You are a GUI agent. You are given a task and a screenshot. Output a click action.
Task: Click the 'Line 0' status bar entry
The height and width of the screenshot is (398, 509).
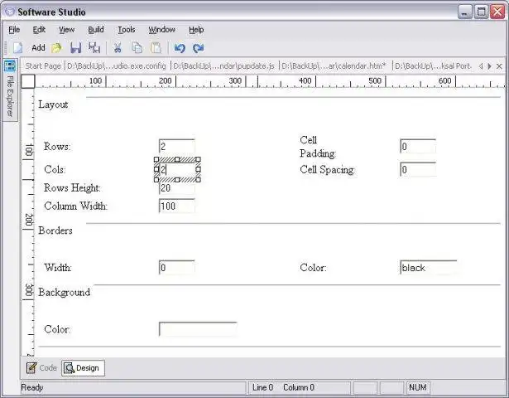pyautogui.click(x=262, y=387)
